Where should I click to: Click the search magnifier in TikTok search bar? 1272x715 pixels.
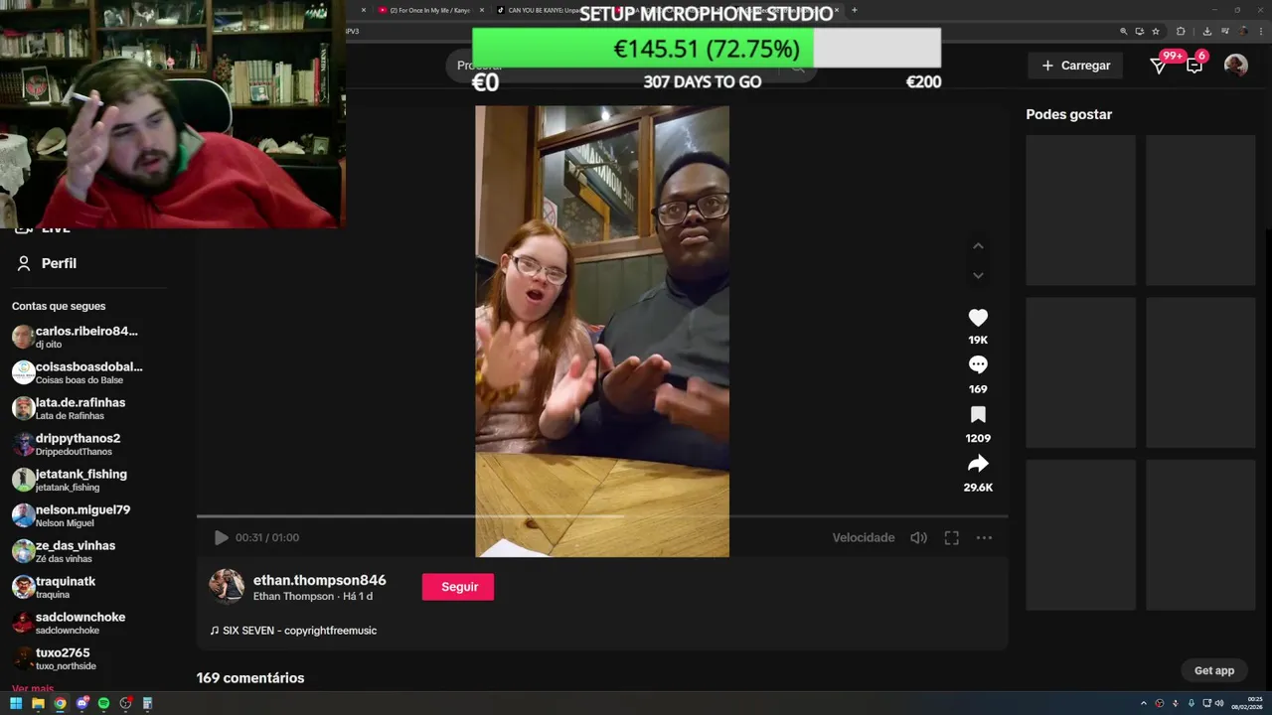pyautogui.click(x=798, y=68)
